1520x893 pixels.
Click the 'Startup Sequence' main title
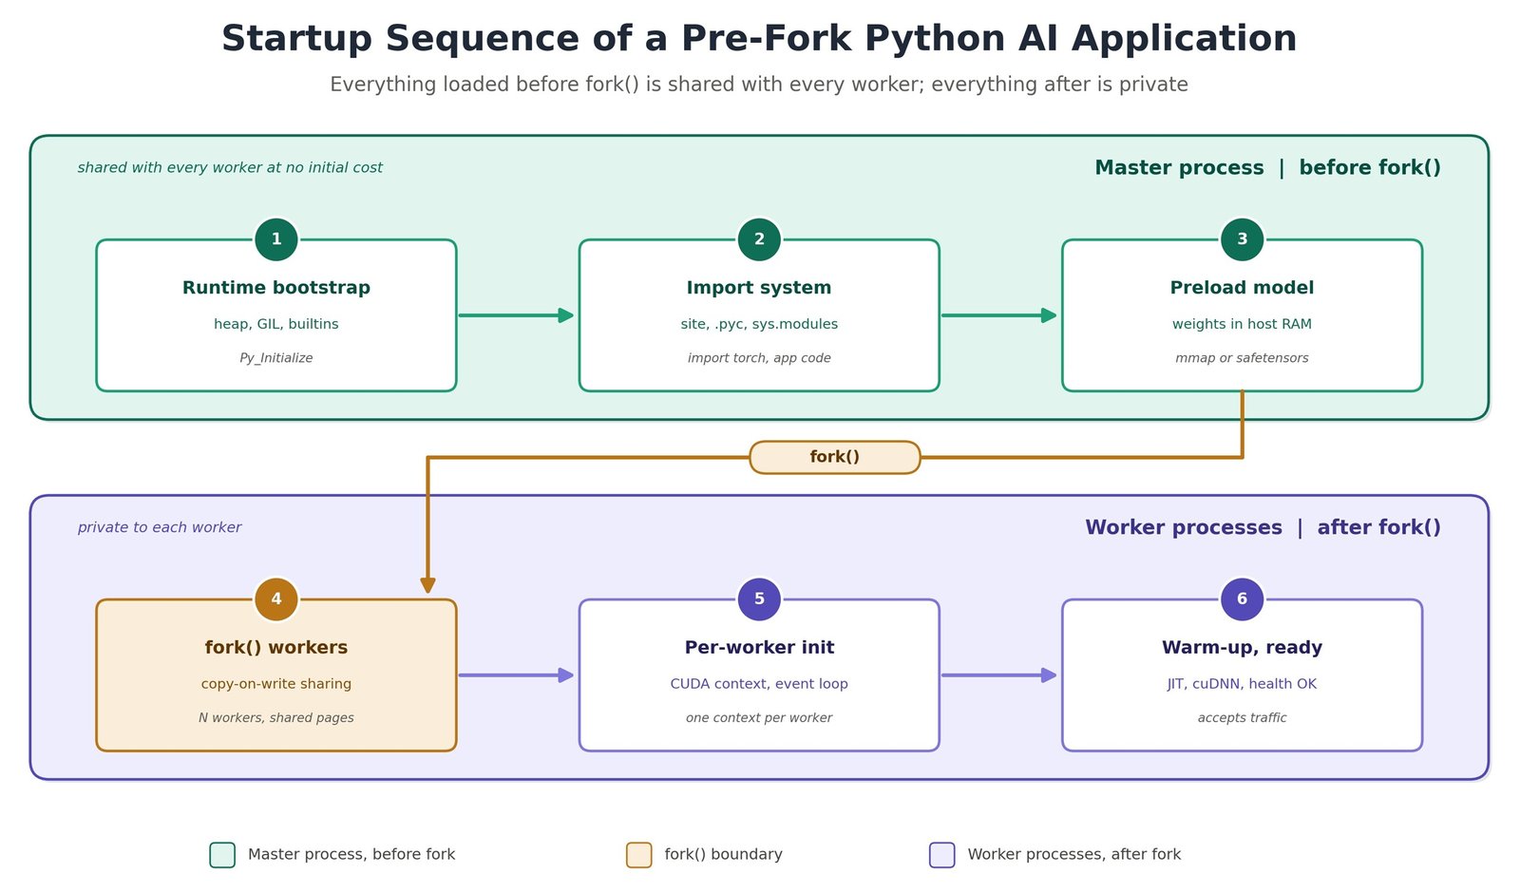click(759, 39)
